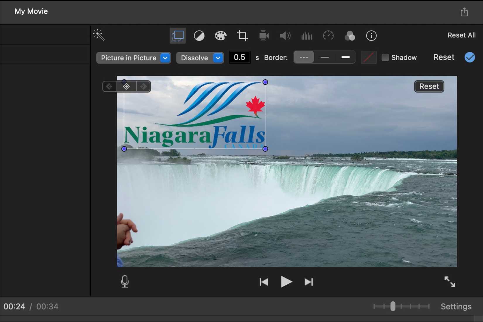Click the bottom-right overlay resize handle
483x322 pixels.
(265, 149)
